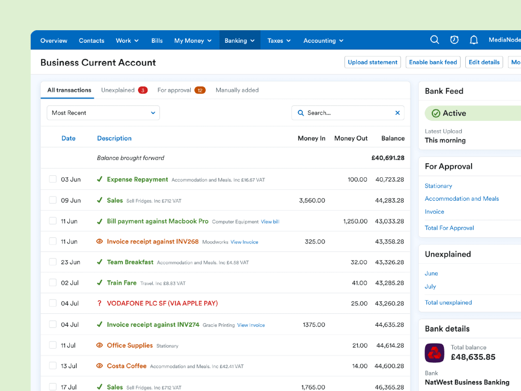521x391 pixels.
Task: Open View Invoice link for INV268
Action: point(244,242)
